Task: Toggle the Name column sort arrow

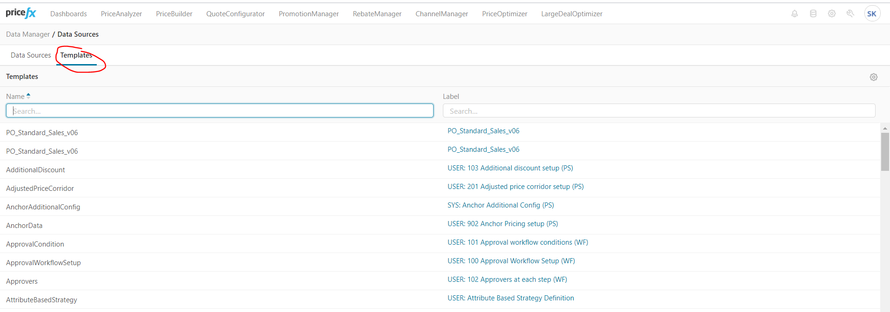Action: tap(28, 96)
